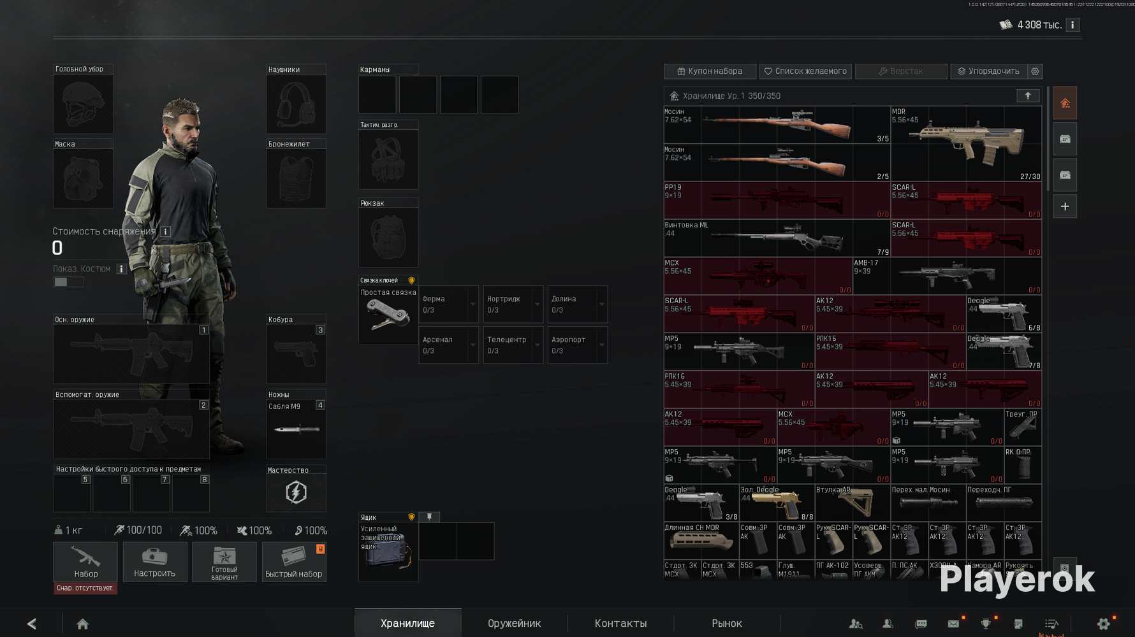Click the Набор loadout button
Image resolution: width=1135 pixels, height=637 pixels.
pyautogui.click(x=85, y=562)
